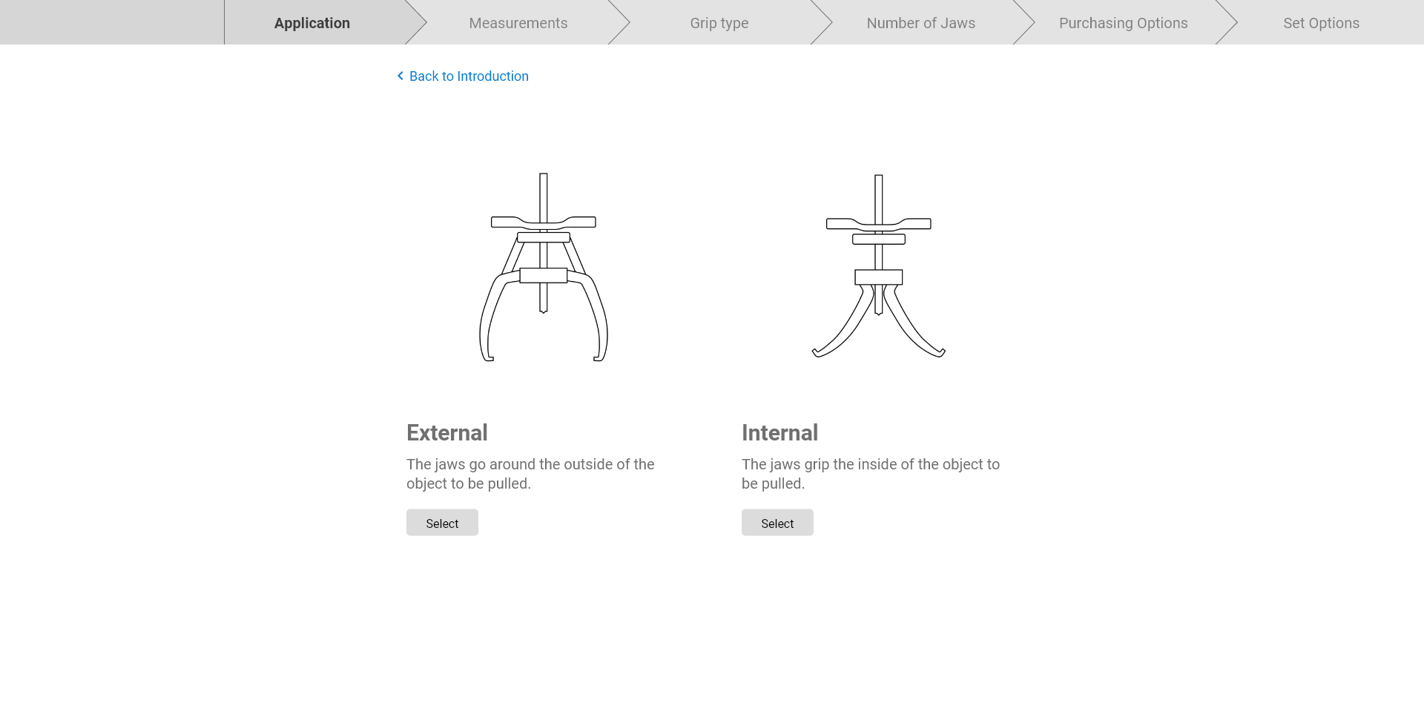
Task: Click arrow divider between Application and Measurements
Action: pos(417,22)
